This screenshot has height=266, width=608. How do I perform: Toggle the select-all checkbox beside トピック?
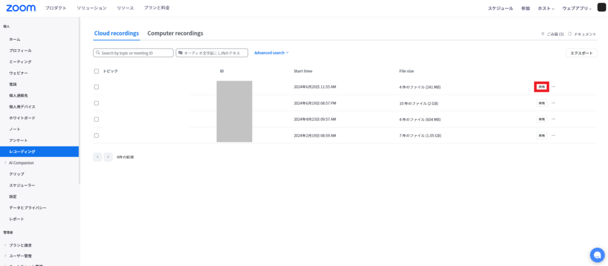pos(96,71)
